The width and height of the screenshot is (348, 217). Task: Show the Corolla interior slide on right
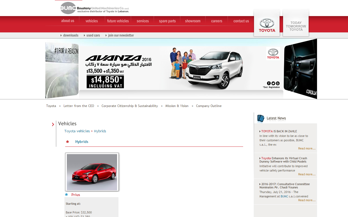pyautogui.click(x=300, y=69)
